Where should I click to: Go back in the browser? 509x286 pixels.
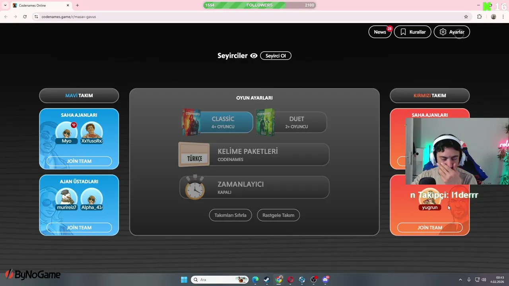[x=6, y=17]
